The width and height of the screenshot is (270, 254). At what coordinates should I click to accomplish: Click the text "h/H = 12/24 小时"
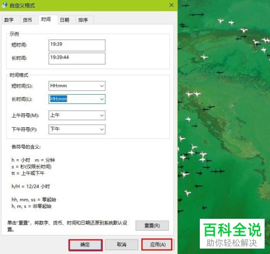coord(31,186)
